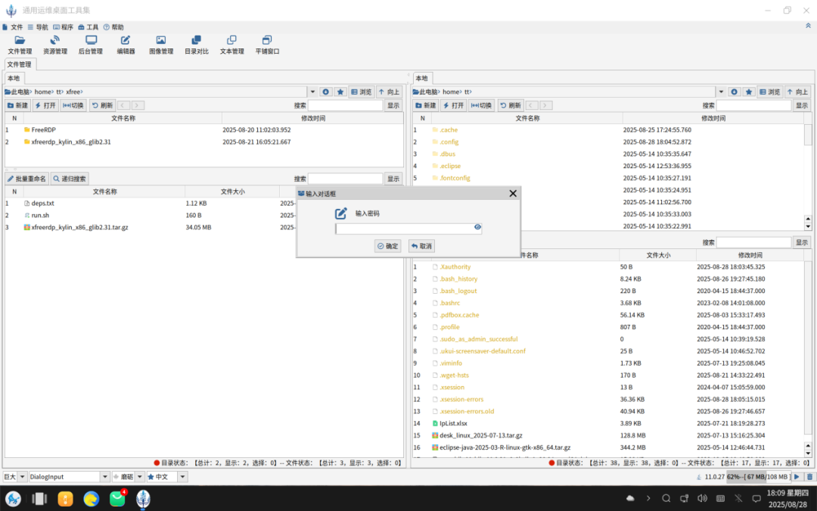
Task: Toggle password visibility with the eye icon
Action: point(477,227)
